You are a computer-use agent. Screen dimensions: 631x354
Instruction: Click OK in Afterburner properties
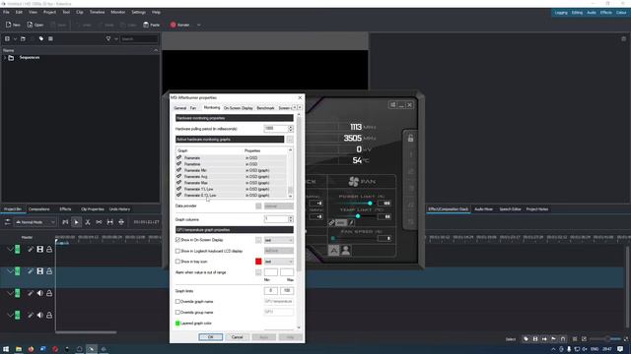tap(210, 337)
